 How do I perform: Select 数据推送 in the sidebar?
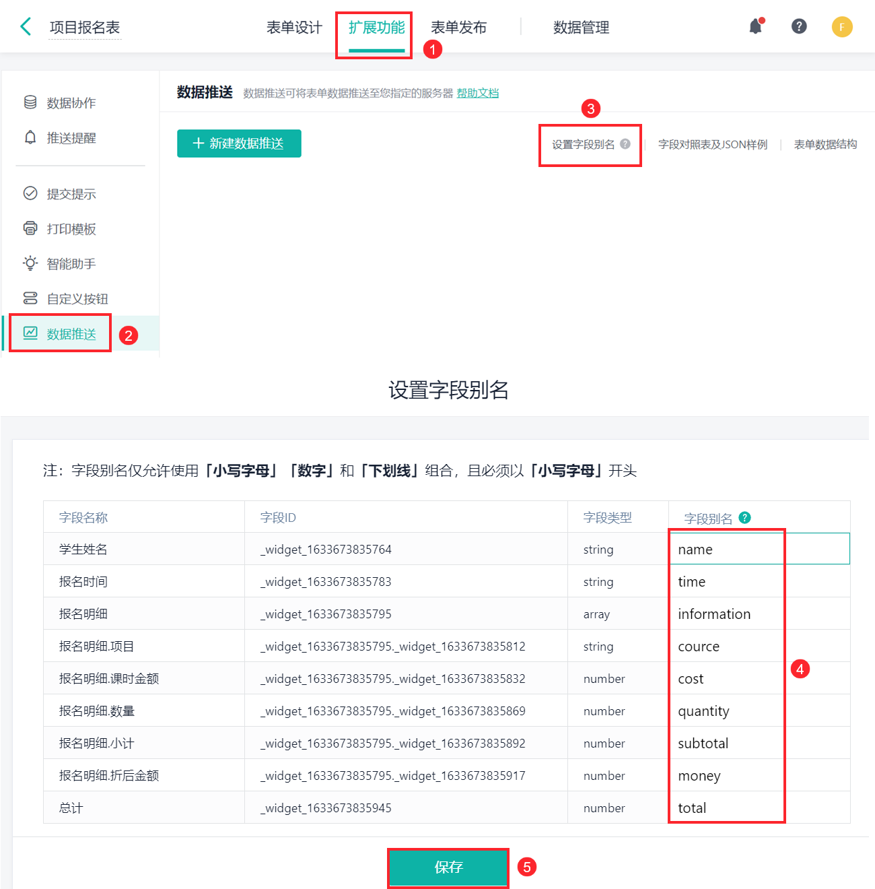pos(80,333)
